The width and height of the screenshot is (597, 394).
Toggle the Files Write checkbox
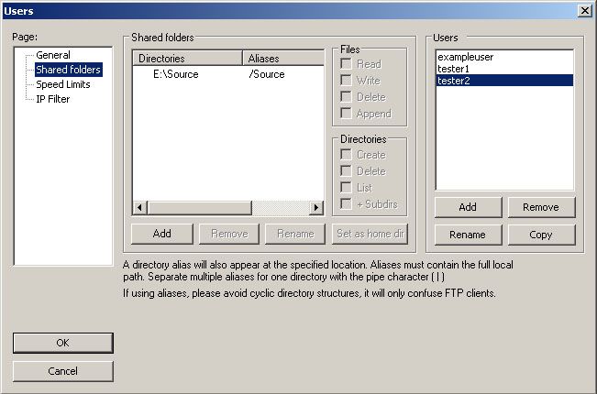(x=346, y=81)
